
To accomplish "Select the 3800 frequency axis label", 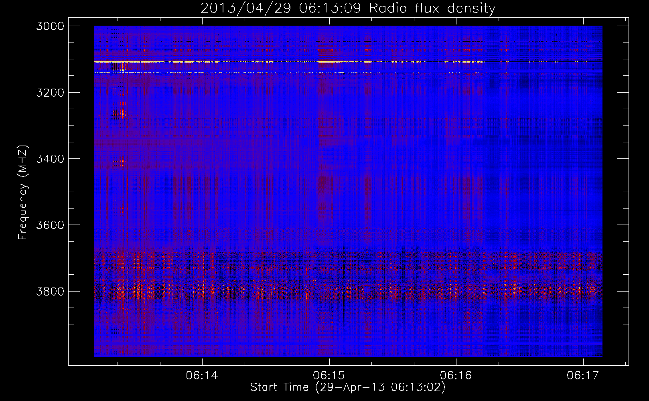I will click(x=50, y=292).
